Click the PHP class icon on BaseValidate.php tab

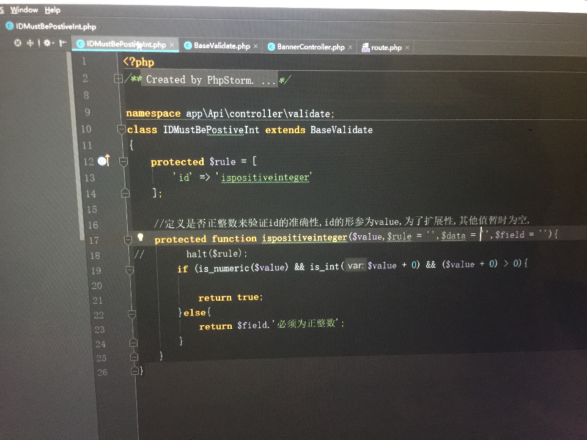click(x=188, y=46)
